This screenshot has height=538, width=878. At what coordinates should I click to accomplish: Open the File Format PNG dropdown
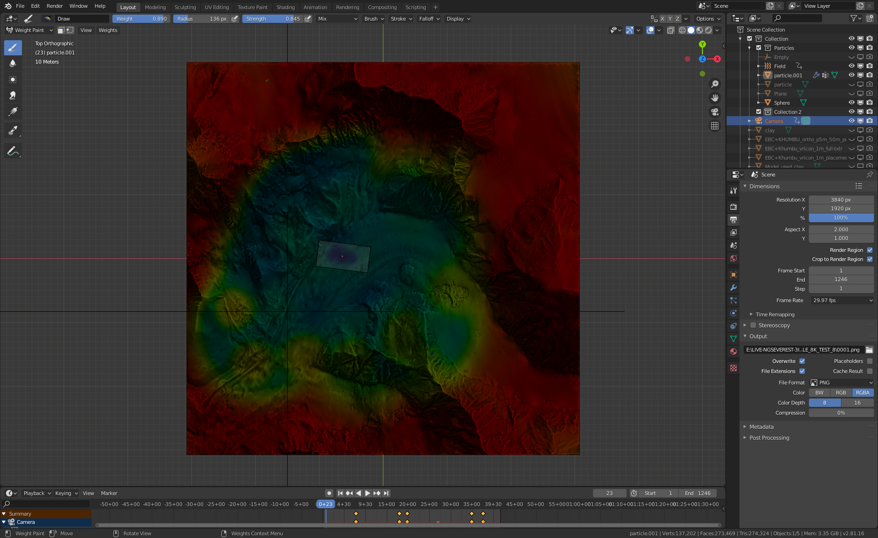(x=842, y=383)
